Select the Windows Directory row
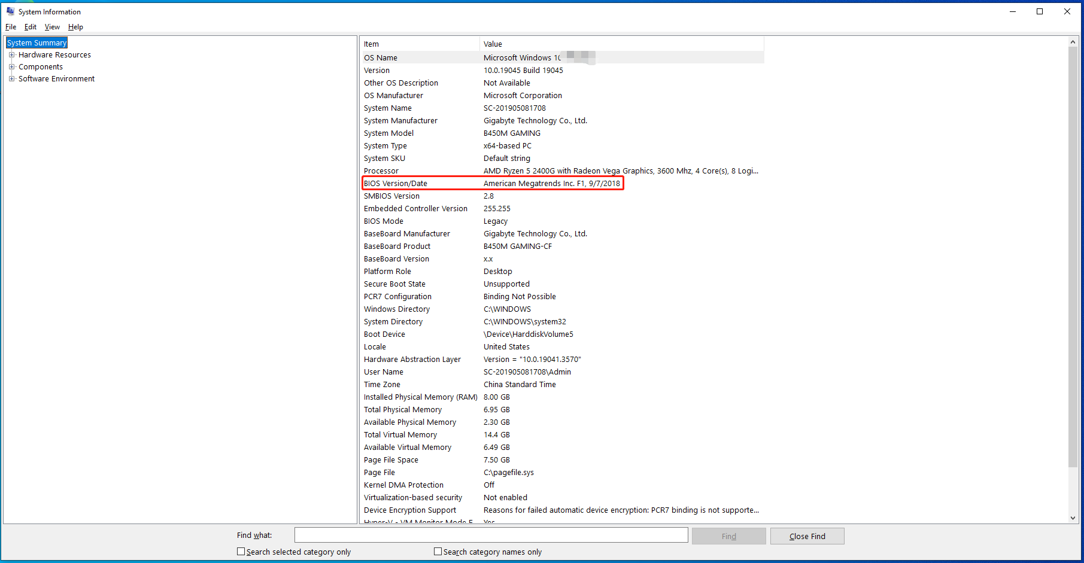Viewport: 1084px width, 563px height. point(562,309)
